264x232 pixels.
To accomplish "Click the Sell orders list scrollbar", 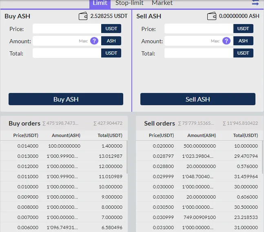I will pos(262,157).
